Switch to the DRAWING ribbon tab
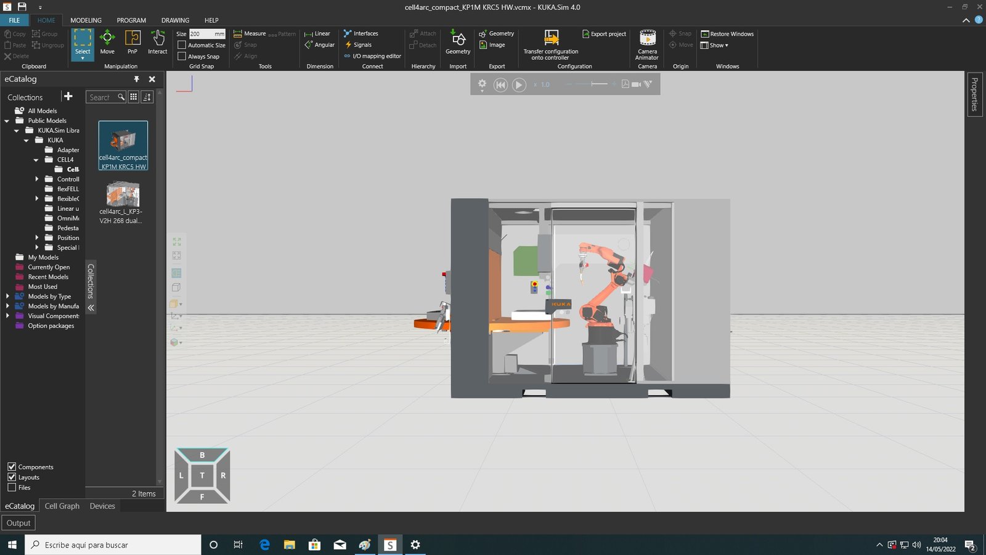This screenshot has height=555, width=986. coord(175,20)
